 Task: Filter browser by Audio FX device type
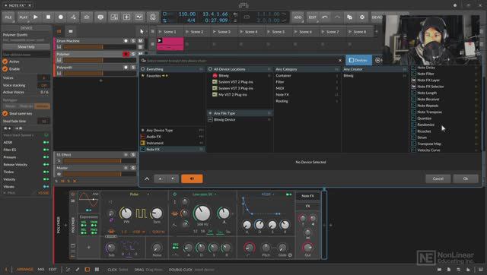172,137
